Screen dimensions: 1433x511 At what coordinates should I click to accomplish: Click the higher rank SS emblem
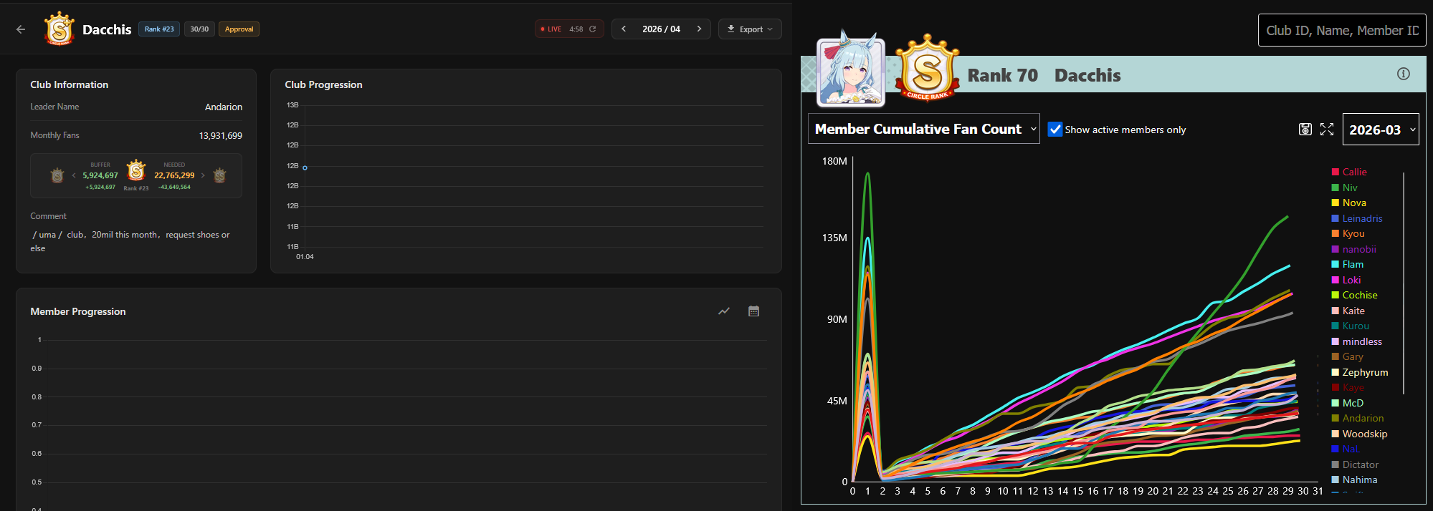[x=220, y=175]
